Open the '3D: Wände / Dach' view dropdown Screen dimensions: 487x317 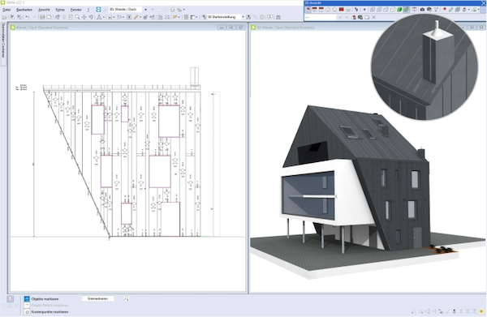click(125, 9)
